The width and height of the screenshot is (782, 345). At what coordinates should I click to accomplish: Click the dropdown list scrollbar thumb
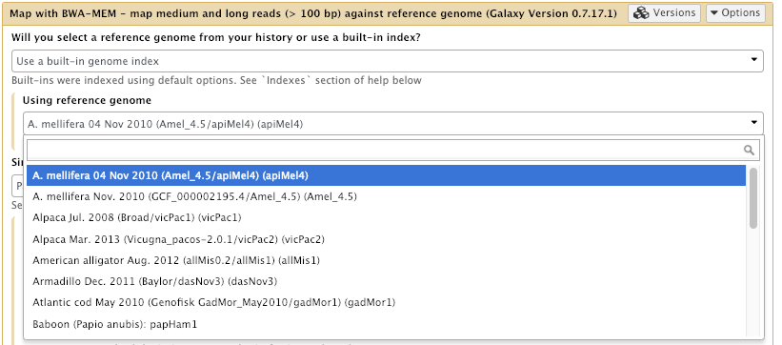[x=753, y=197]
